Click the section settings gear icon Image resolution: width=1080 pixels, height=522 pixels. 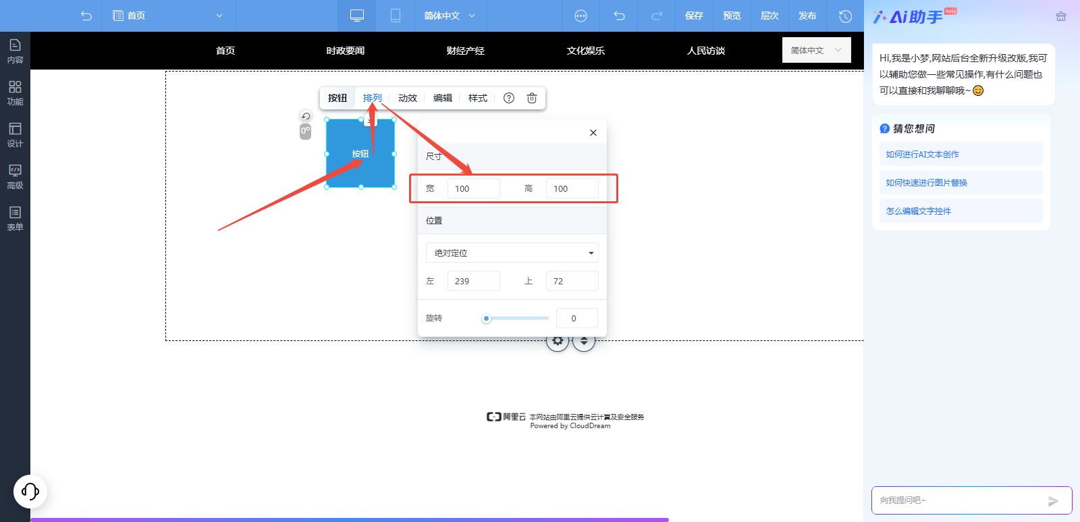[x=558, y=341]
